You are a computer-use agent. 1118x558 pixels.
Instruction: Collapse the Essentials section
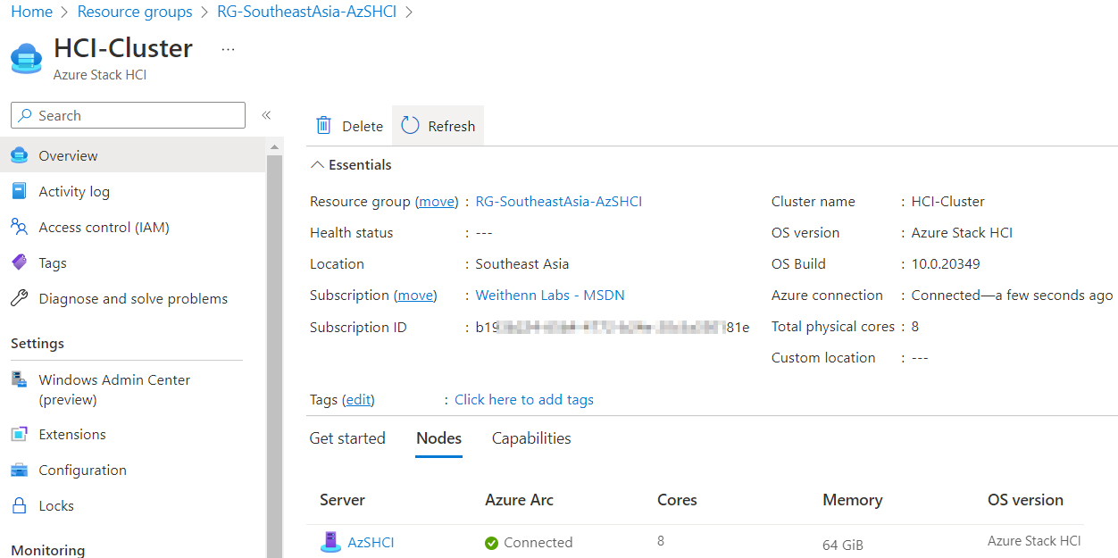(351, 165)
